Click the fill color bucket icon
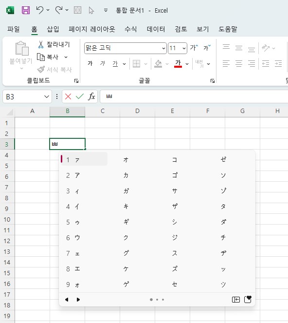This screenshot has height=323, width=288. coord(158,64)
